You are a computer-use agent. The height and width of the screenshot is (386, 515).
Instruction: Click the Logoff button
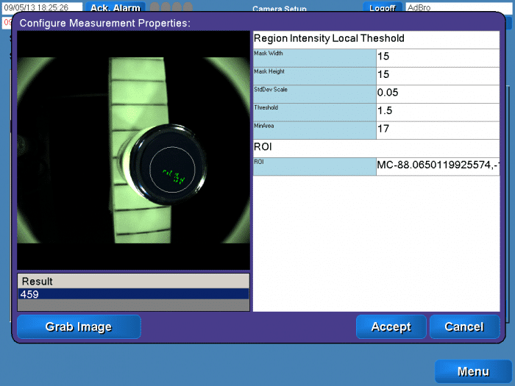382,7
